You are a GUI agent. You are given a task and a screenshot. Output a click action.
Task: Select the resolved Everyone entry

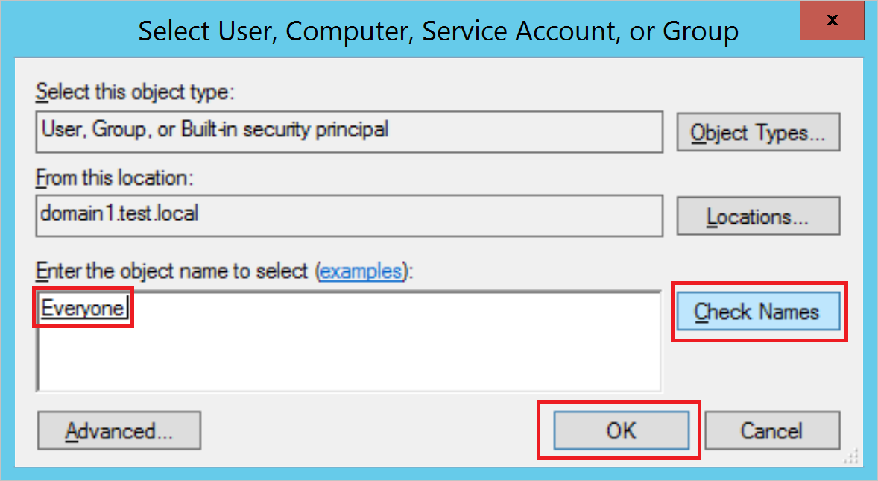point(83,309)
